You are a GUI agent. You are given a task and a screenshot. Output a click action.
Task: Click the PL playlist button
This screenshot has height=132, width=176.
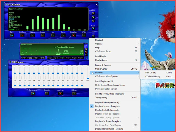tap(36, 58)
